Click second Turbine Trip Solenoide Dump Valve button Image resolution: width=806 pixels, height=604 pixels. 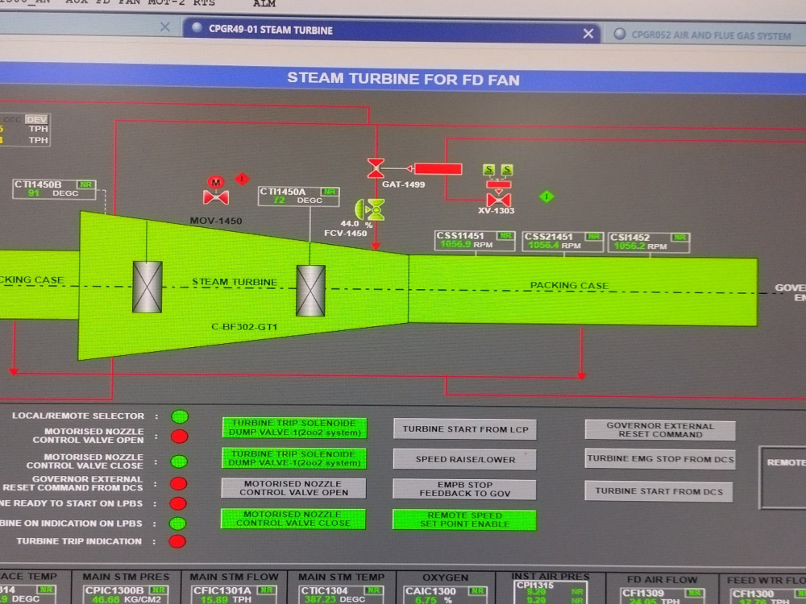[294, 458]
